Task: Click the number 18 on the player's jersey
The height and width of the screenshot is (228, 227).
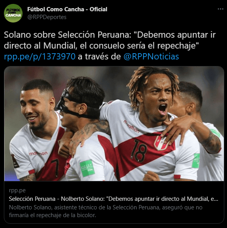Action: (x=139, y=151)
